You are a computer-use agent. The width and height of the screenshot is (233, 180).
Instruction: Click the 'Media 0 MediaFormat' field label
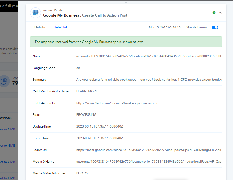coord(49,173)
